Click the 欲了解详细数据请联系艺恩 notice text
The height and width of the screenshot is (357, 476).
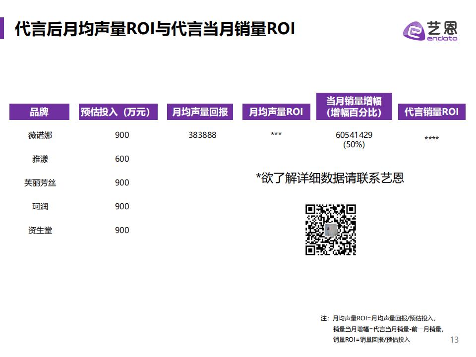tap(330, 178)
